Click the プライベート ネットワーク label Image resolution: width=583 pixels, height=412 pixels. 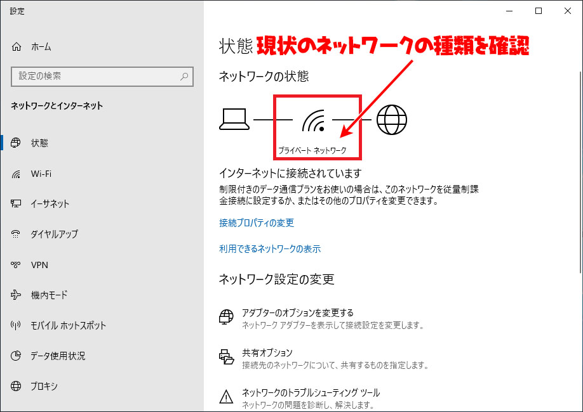[312, 150]
